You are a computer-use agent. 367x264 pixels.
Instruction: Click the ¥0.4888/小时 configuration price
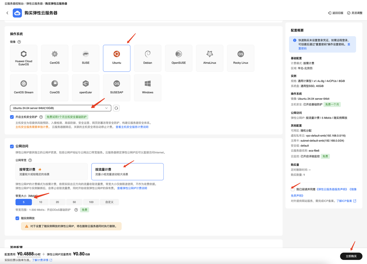click(29, 254)
